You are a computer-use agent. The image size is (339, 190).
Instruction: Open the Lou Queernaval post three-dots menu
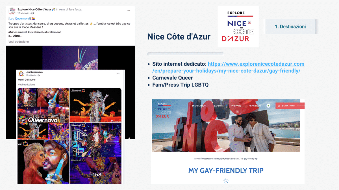click(118, 74)
